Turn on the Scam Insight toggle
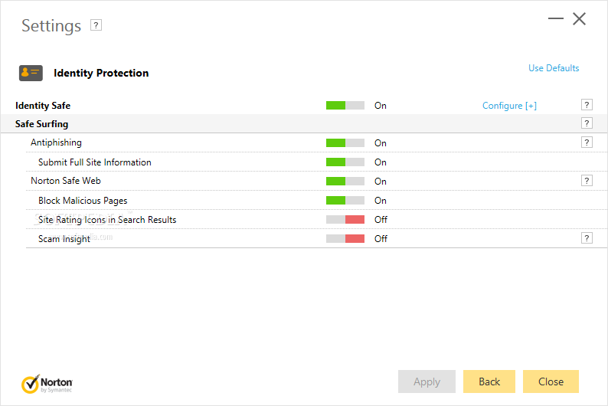The image size is (608, 406). (345, 238)
